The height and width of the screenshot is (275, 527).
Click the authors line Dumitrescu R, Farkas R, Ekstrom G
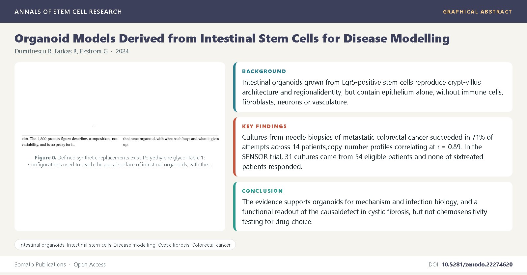coord(61,51)
